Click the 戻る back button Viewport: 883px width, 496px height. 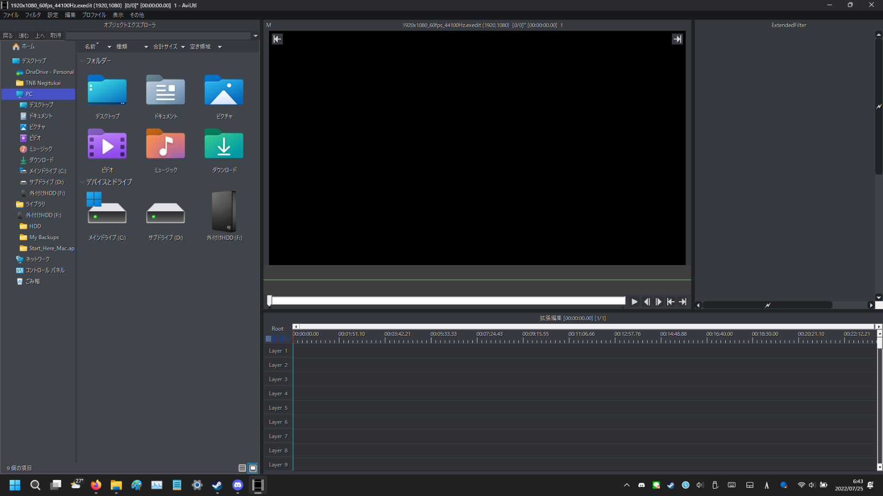click(8, 36)
